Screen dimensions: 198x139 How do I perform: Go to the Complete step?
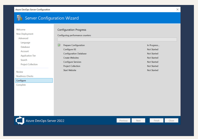tap(21, 85)
